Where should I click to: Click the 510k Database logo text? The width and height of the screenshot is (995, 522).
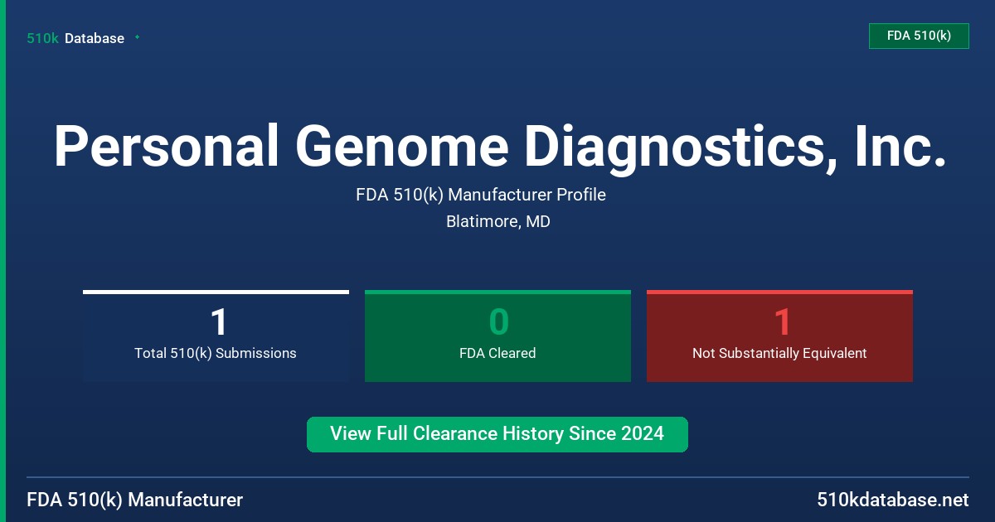[x=75, y=38]
